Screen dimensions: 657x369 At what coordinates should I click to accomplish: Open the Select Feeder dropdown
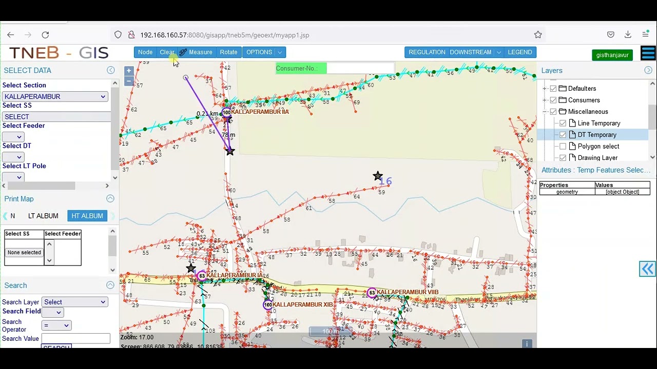point(13,137)
